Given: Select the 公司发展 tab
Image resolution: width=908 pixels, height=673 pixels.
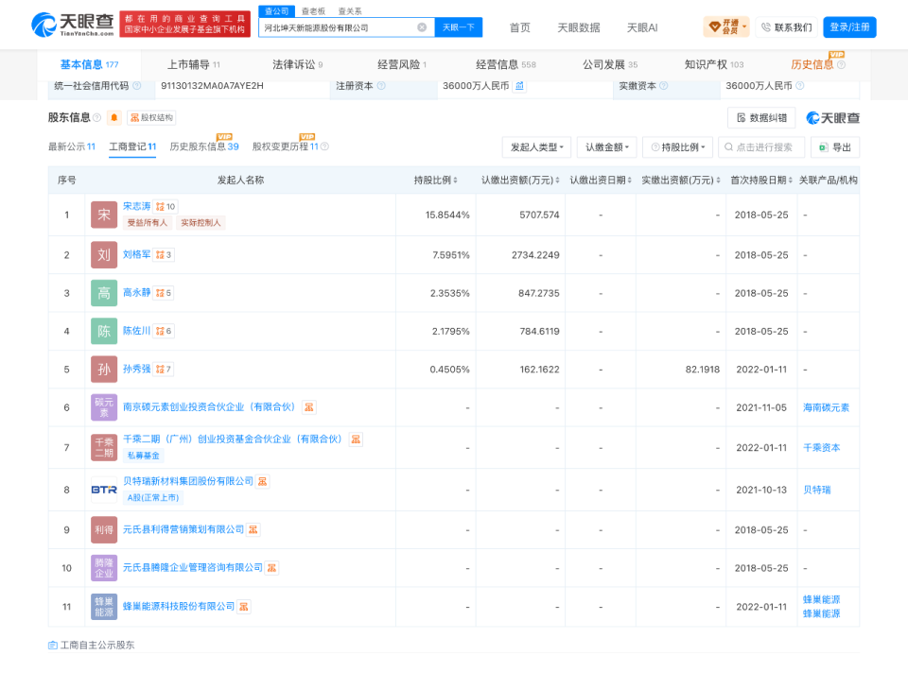Looking at the screenshot, I should (x=610, y=64).
